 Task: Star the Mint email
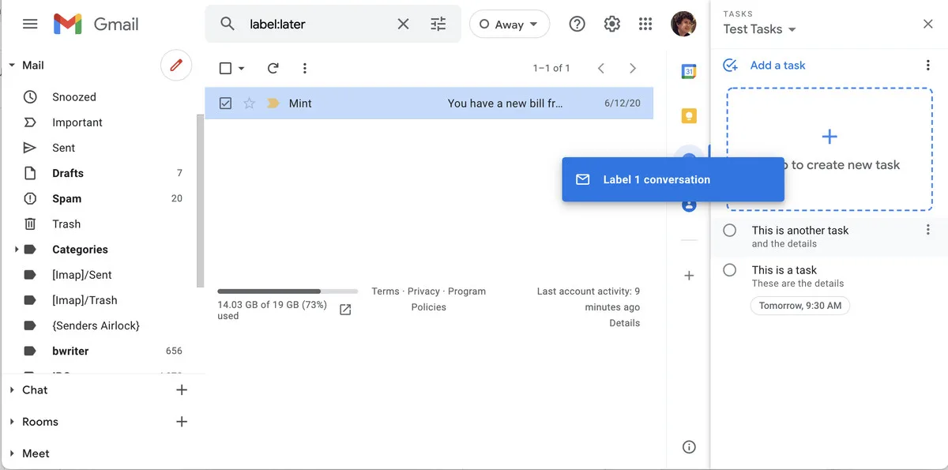point(250,103)
